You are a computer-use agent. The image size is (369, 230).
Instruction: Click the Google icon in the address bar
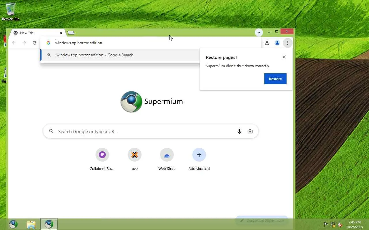click(48, 43)
